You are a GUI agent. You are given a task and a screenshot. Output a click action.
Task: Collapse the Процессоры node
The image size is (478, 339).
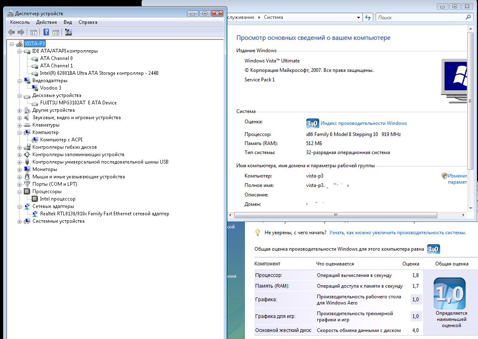tap(19, 192)
